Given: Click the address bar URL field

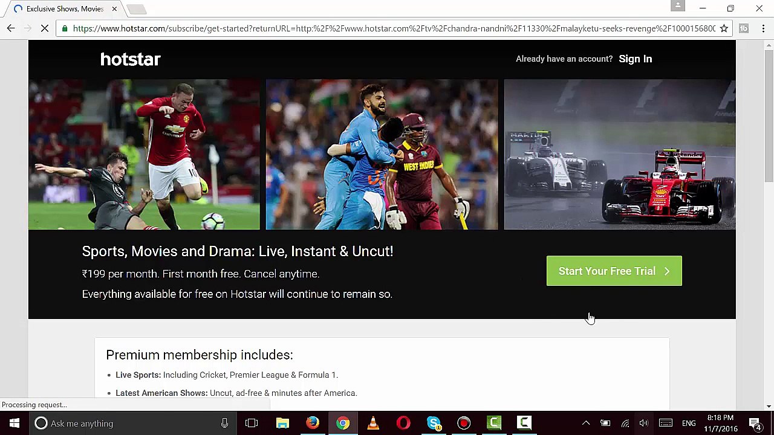Looking at the screenshot, I should (x=394, y=28).
